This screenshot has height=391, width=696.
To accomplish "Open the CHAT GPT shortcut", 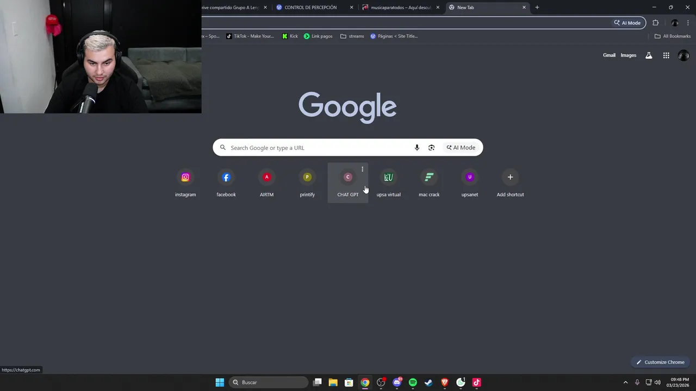I will tap(348, 183).
